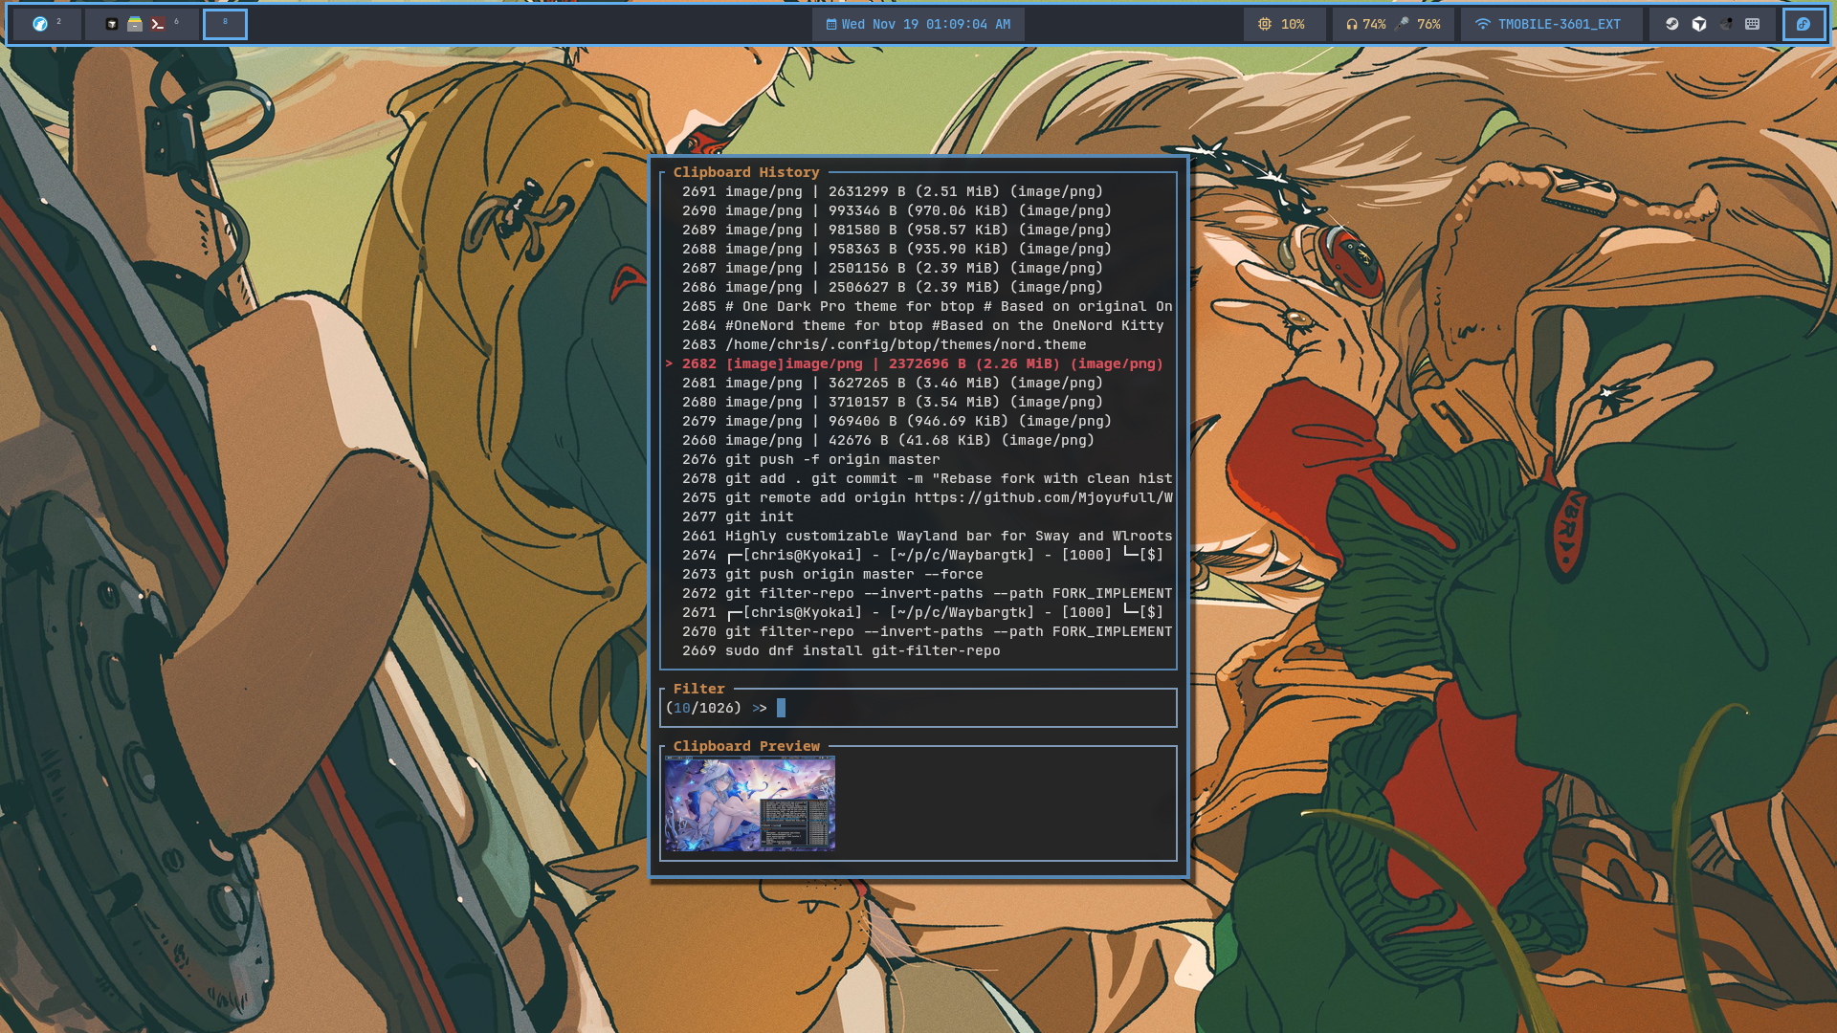Open the keyboard tray icon

click(x=1752, y=24)
